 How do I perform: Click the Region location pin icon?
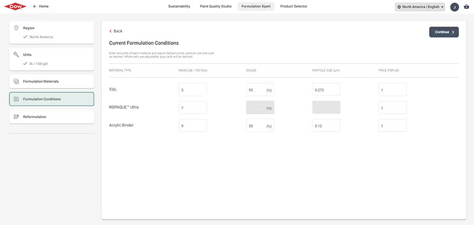[17, 28]
